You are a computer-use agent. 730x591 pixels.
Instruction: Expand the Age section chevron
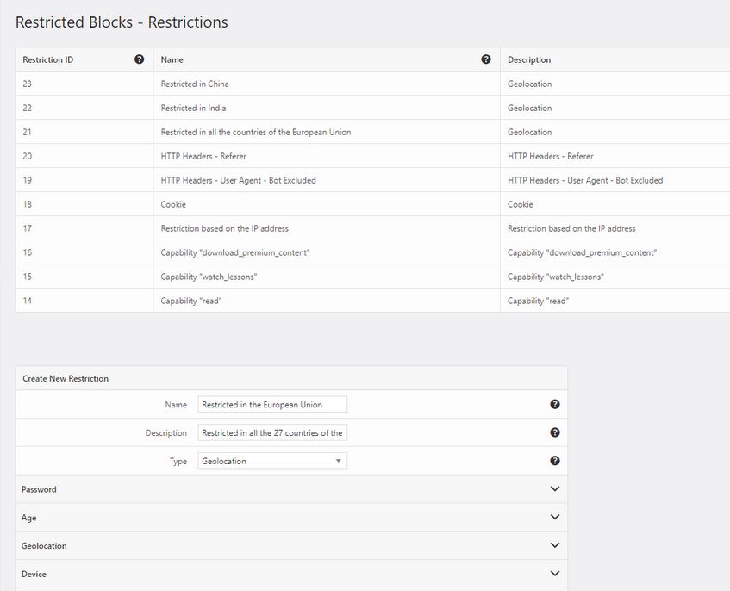(555, 517)
